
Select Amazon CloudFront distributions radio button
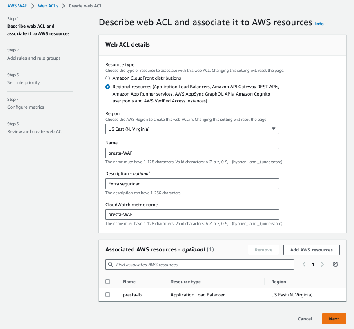coord(108,78)
